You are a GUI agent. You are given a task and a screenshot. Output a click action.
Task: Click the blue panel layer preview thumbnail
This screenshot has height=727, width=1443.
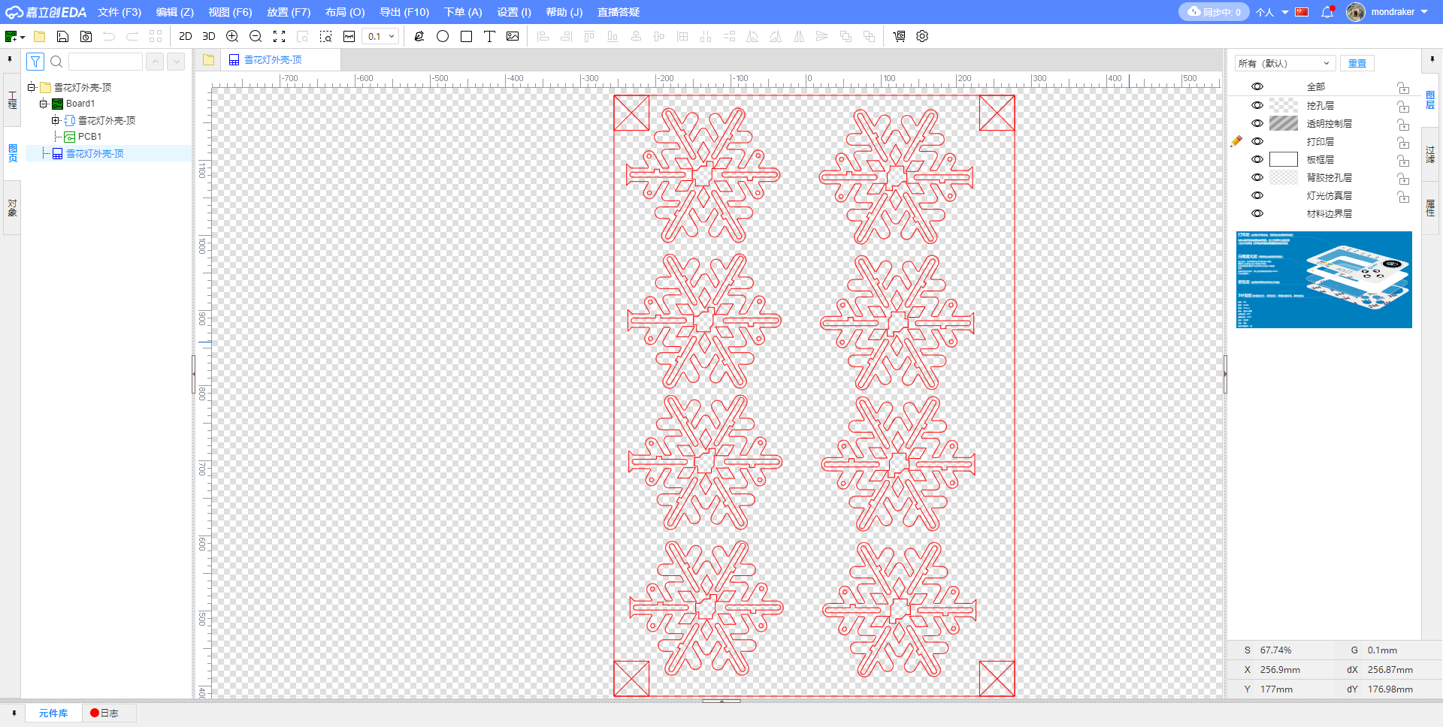point(1324,279)
